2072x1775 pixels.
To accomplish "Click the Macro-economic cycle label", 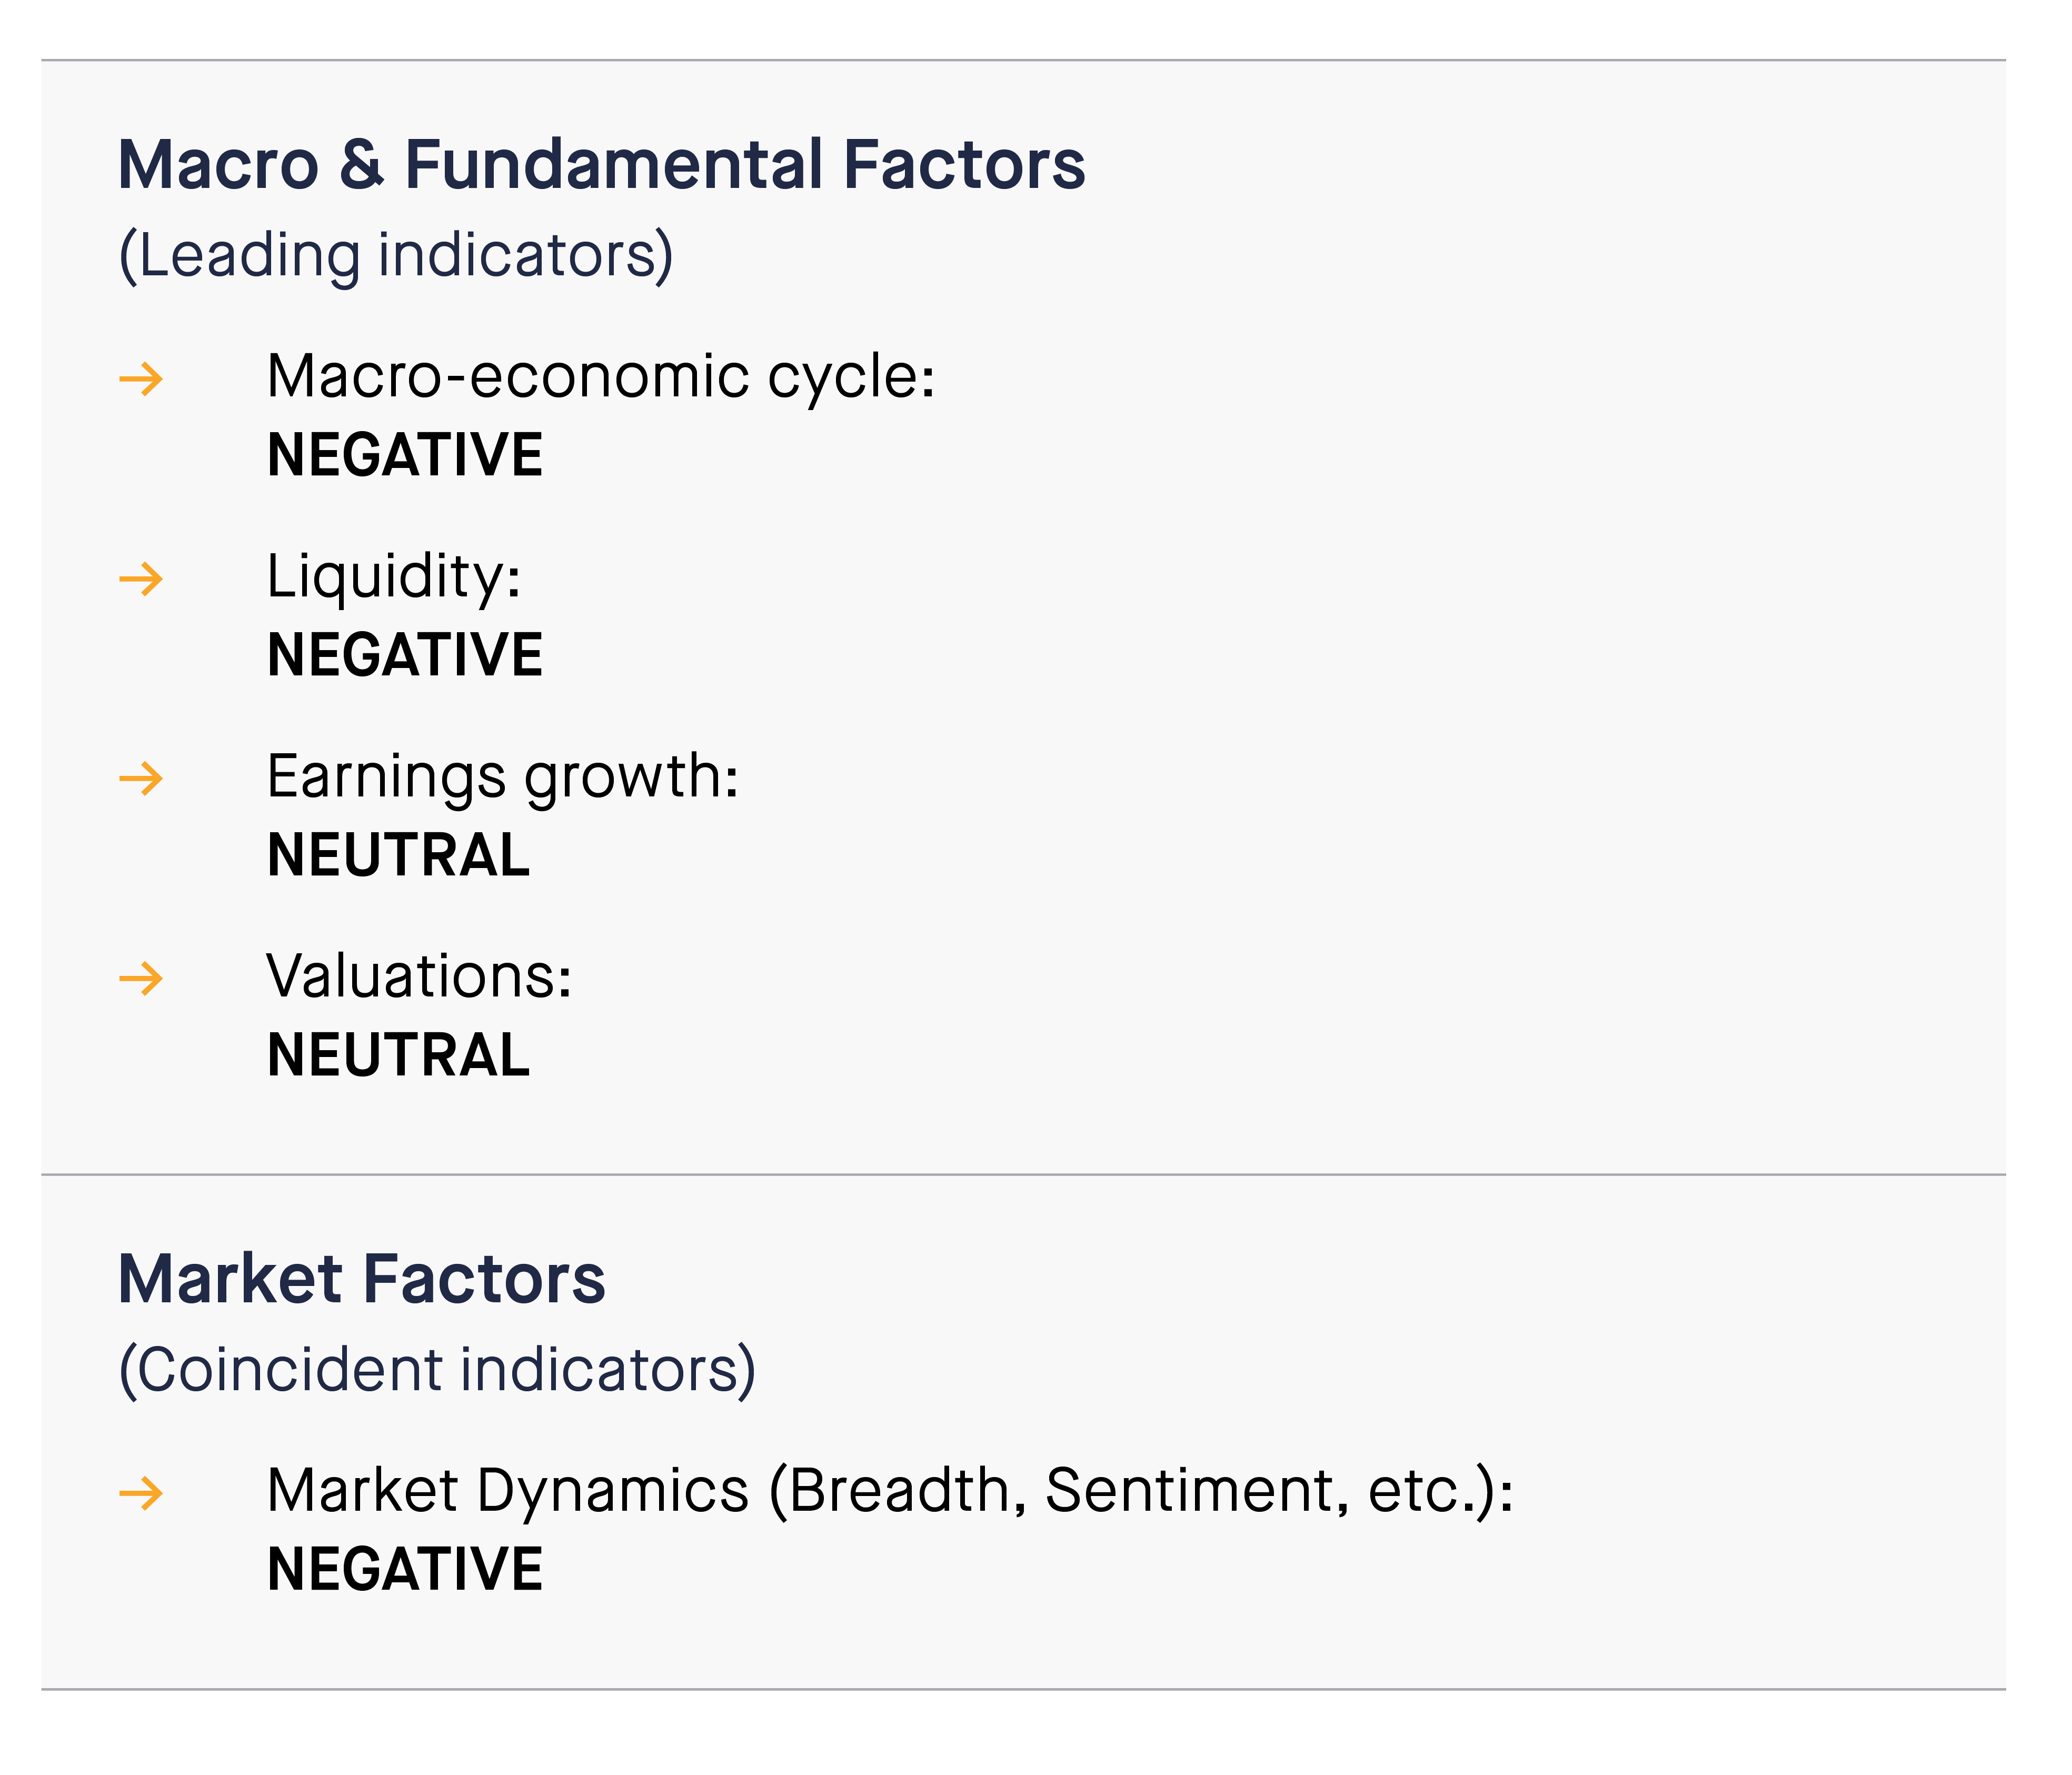I will pyautogui.click(x=601, y=379).
